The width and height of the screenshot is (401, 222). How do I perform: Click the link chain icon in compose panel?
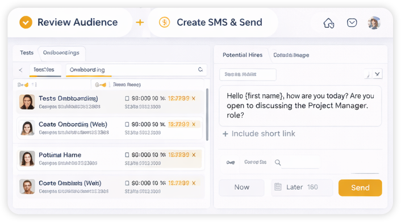[x=231, y=162]
